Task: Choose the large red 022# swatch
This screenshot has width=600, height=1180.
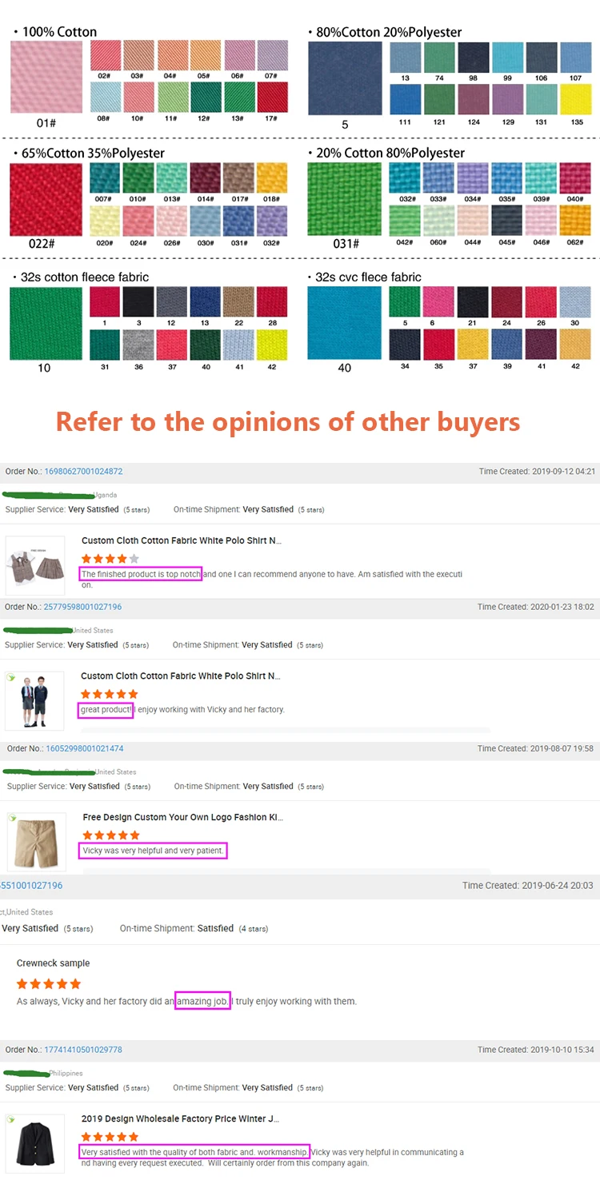Action: click(46, 199)
